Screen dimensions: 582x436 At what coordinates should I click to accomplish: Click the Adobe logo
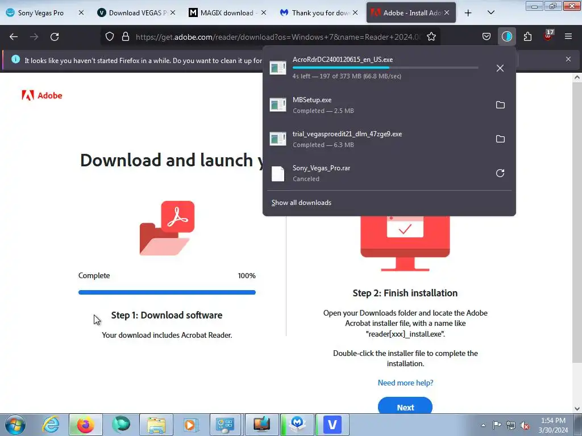click(42, 95)
